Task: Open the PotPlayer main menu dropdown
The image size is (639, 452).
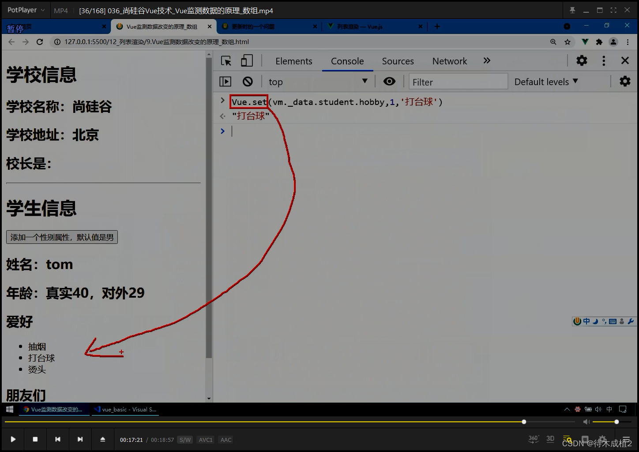Action: point(26,10)
